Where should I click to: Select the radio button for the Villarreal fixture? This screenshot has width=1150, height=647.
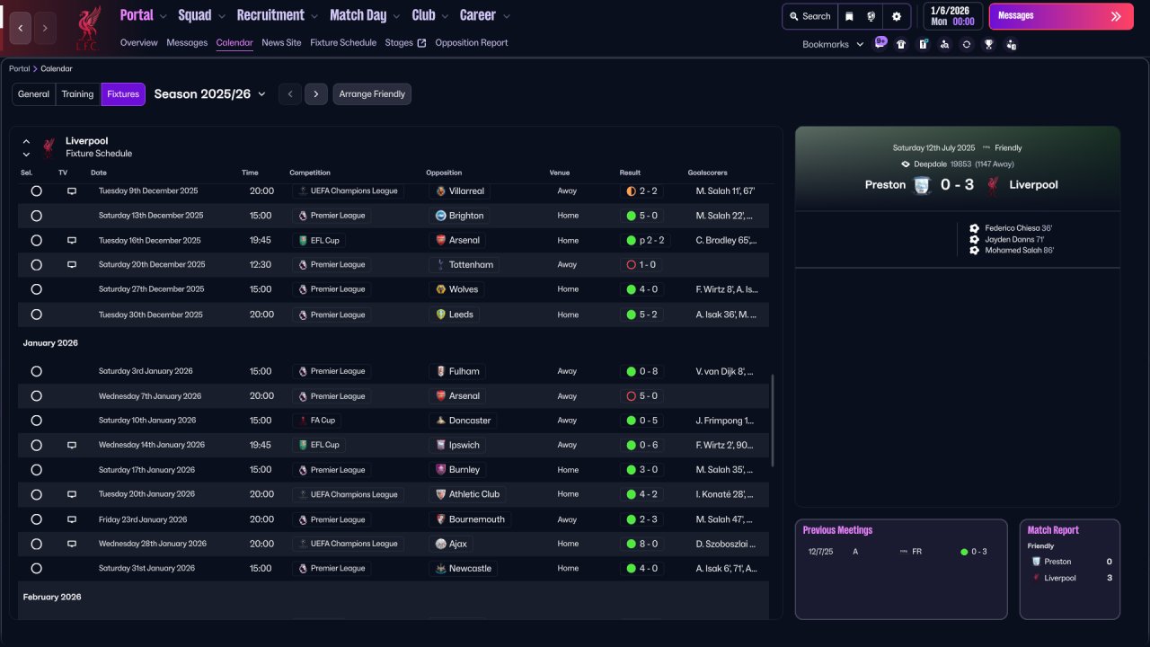(36, 191)
